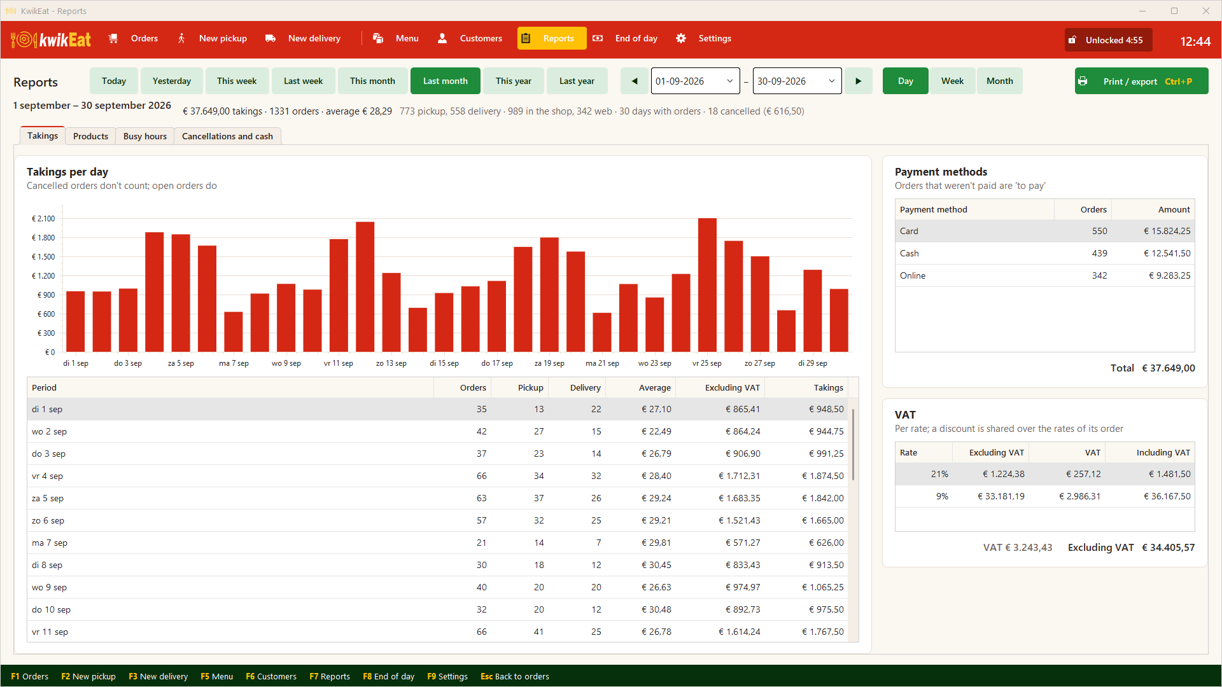This screenshot has height=687, width=1222.
Task: Click the lock icon beside Unlocked 4:55
Action: click(1072, 40)
